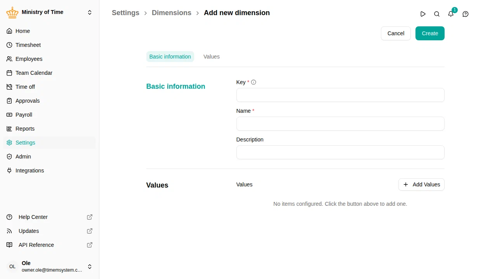This screenshot has height=279, width=497.
Task: Click the Time off icon
Action: click(x=9, y=87)
